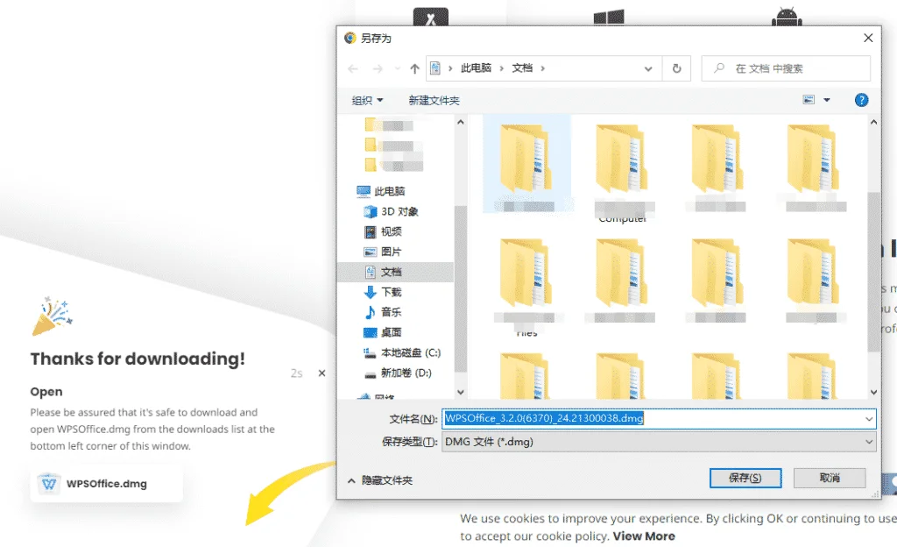The image size is (897, 547).
Task: Select 本地磁盘 (C:) drive
Action: (x=410, y=352)
